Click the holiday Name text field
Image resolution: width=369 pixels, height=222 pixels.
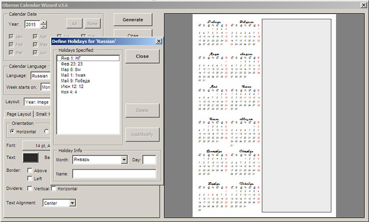pyautogui.click(x=114, y=174)
